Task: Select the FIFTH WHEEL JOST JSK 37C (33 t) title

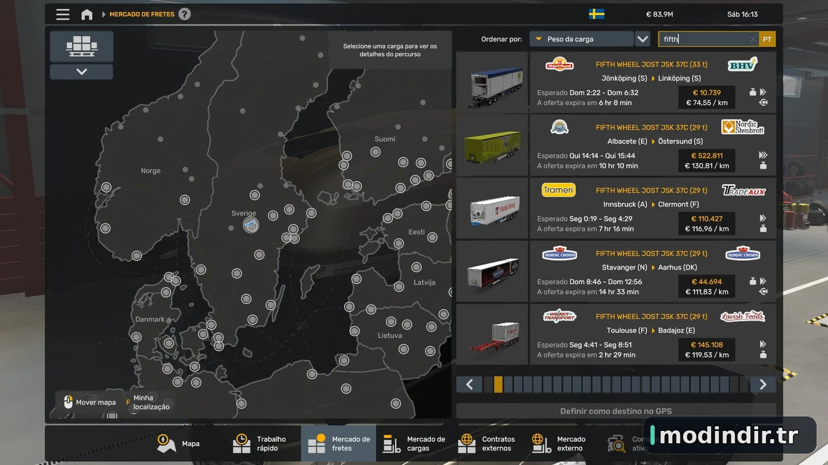Action: click(x=652, y=65)
